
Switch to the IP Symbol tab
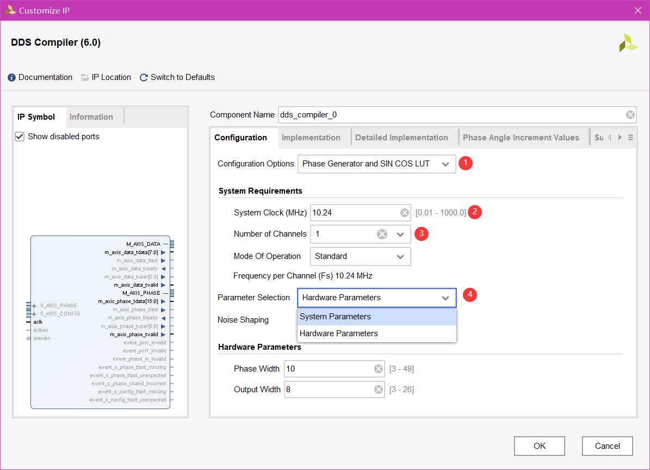[36, 117]
